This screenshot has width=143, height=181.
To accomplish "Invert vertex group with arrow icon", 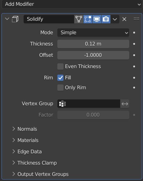I will point(125,104).
